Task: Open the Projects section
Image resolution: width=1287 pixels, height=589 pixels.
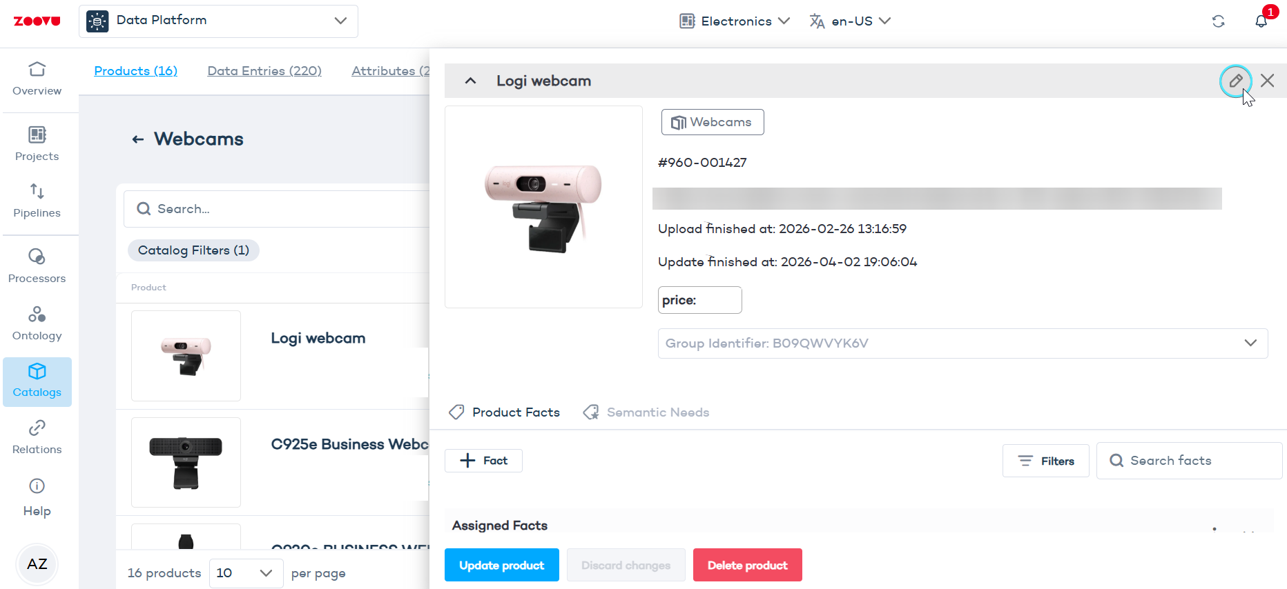Action: tap(37, 143)
